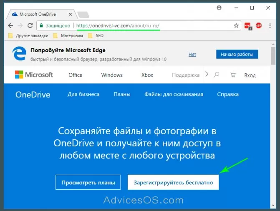Open a new browser tab
This screenshot has width=280, height=211.
point(83,15)
